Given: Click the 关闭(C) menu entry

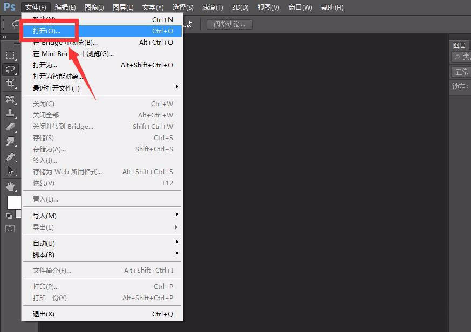Looking at the screenshot, I should click(103, 104).
